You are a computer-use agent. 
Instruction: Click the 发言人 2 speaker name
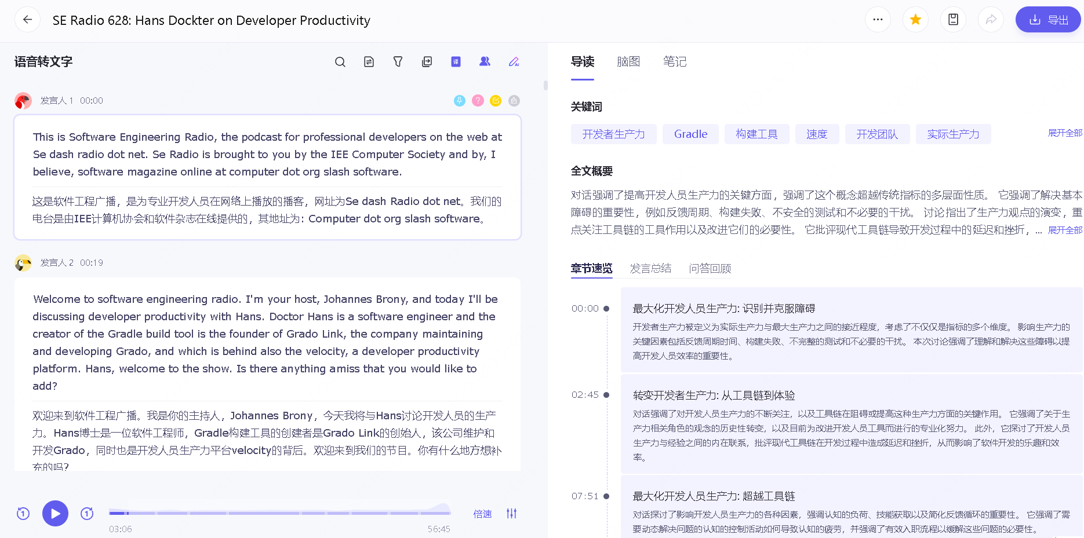point(57,263)
